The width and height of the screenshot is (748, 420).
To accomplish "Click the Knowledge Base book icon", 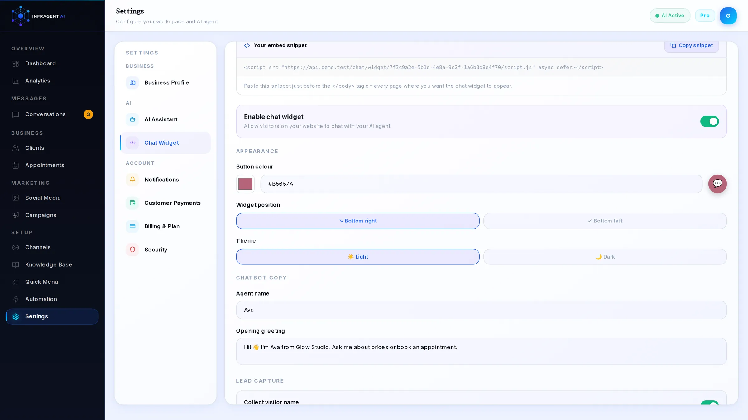I will coord(16,265).
